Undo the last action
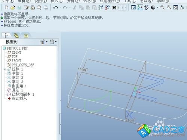This screenshot has width=187, height=140. coord(55,7)
